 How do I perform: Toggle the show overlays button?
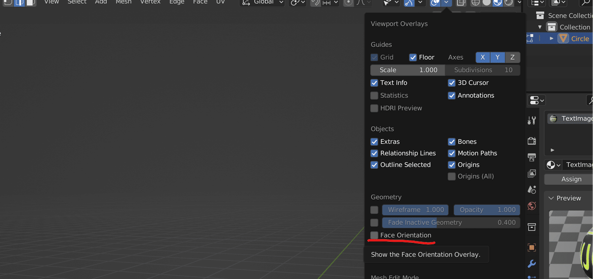tap(435, 2)
